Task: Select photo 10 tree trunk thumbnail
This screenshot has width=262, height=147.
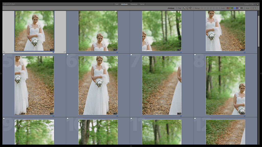Action: click(x=98, y=132)
